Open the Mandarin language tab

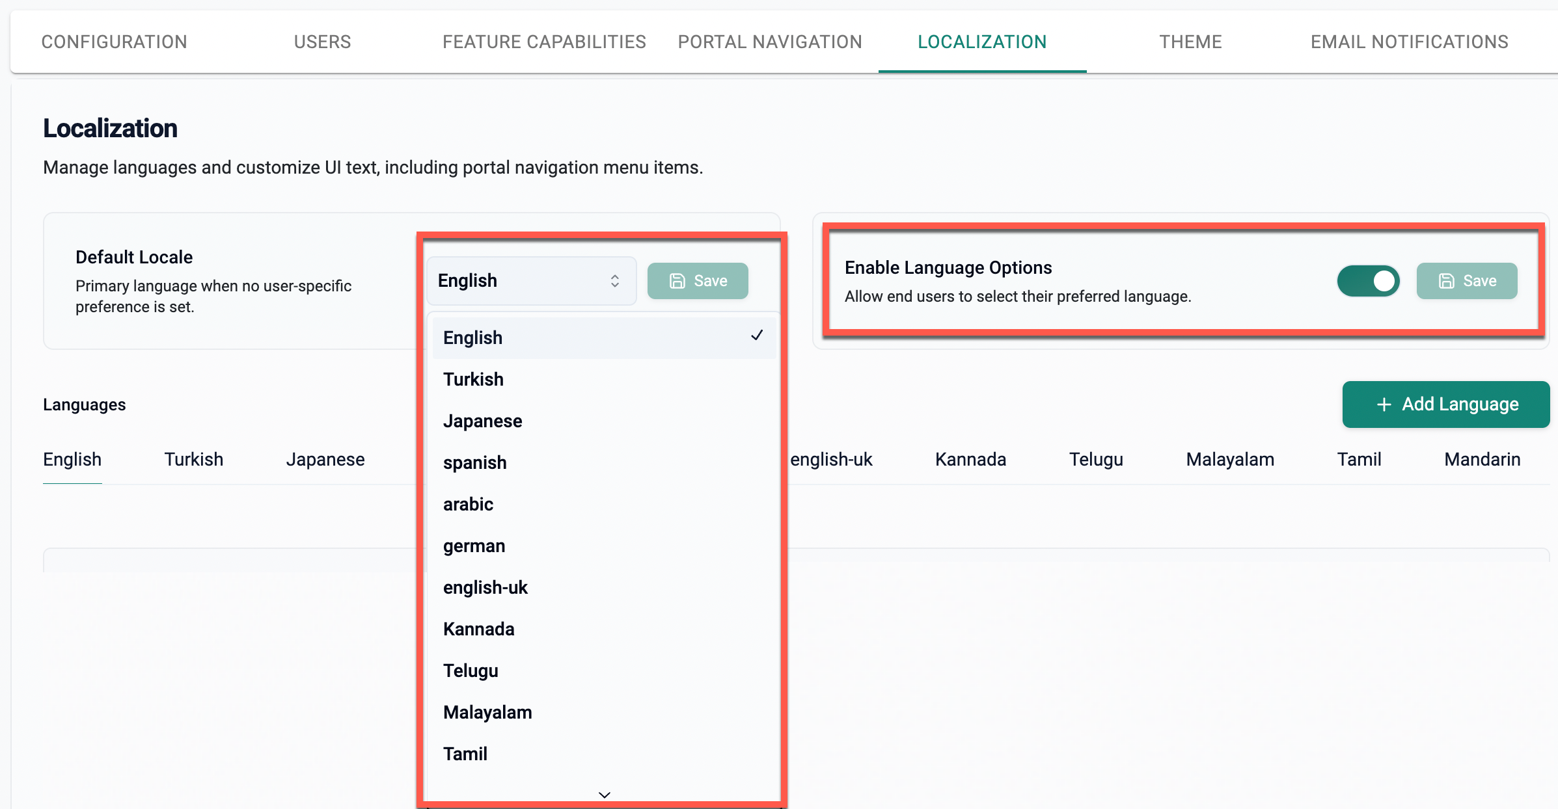[1482, 459]
